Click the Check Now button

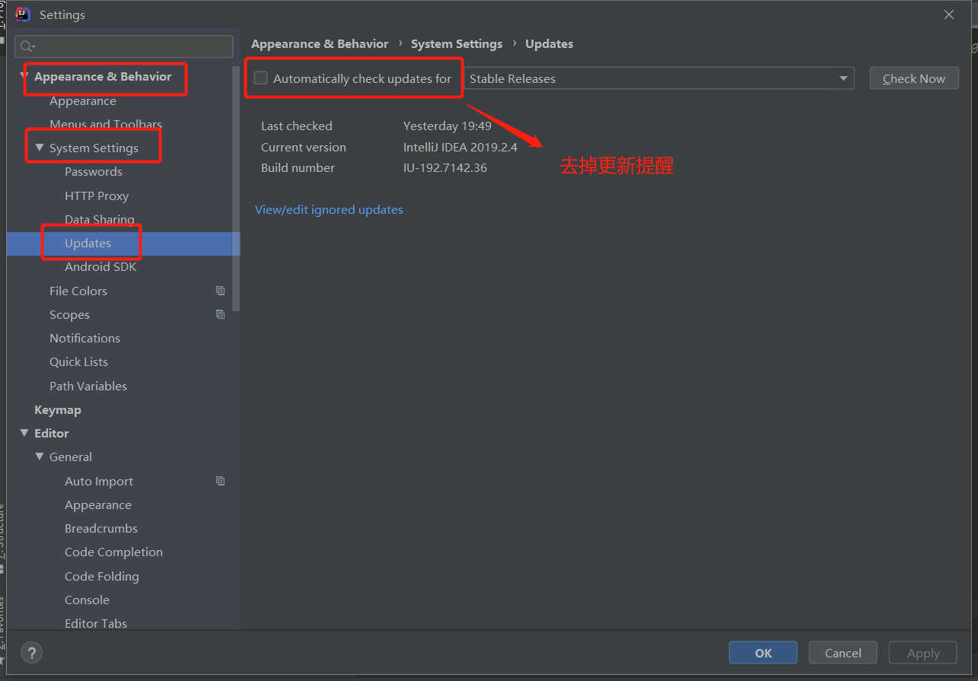pos(914,78)
